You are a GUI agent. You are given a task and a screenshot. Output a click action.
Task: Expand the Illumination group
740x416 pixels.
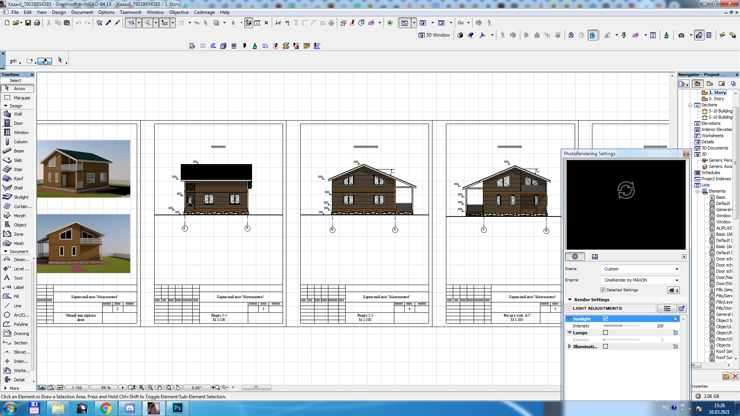(570, 347)
